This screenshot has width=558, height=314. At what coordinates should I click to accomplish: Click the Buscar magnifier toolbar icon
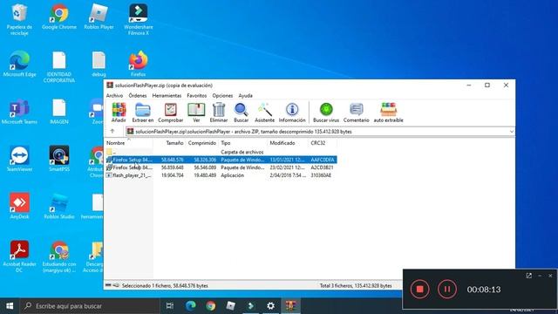[241, 113]
